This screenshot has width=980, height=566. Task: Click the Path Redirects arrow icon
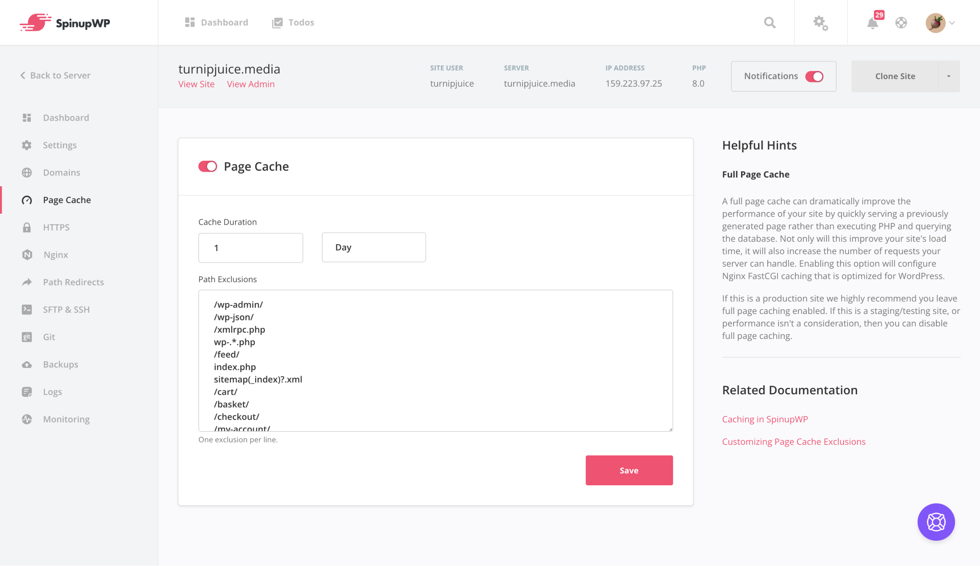click(27, 282)
